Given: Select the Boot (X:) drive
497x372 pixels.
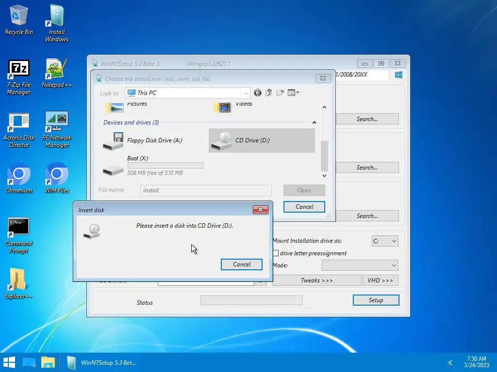Looking at the screenshot, I should click(154, 166).
